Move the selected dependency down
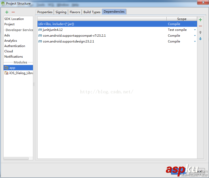209x178 pixels. pos(200,39)
